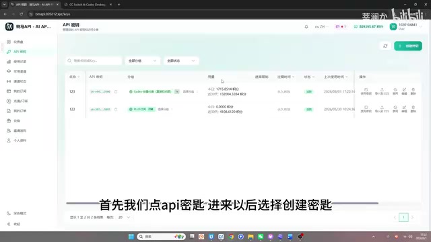The height and width of the screenshot is (242, 431).
Task: Click the zebra API logo
Action: click(9, 27)
